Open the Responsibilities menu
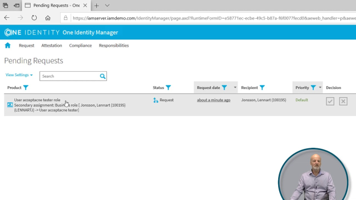The image size is (356, 200). [x=113, y=46]
